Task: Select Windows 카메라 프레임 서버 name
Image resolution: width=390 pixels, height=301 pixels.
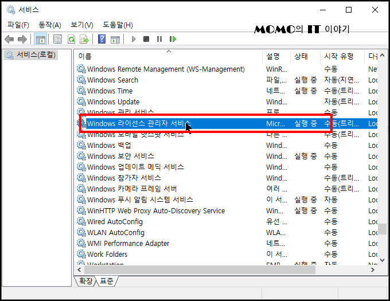Action: 132,189
